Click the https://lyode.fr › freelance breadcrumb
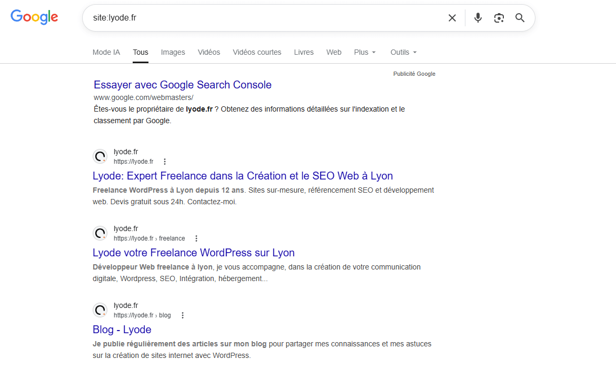616x369 pixels. click(x=150, y=238)
